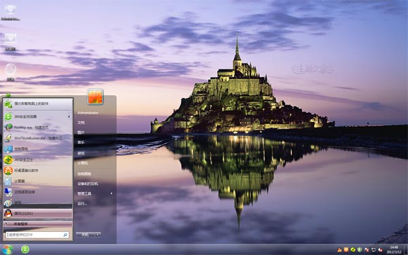Show 所有程序 all programs list
Screen dimensions: 408x255
pos(38,224)
